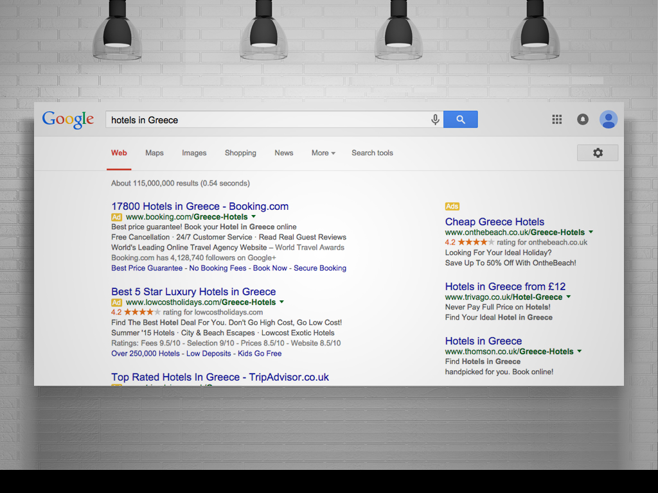Expand dropdown arrow next to trivago.co.uk URL
The width and height of the screenshot is (658, 493).
click(569, 297)
